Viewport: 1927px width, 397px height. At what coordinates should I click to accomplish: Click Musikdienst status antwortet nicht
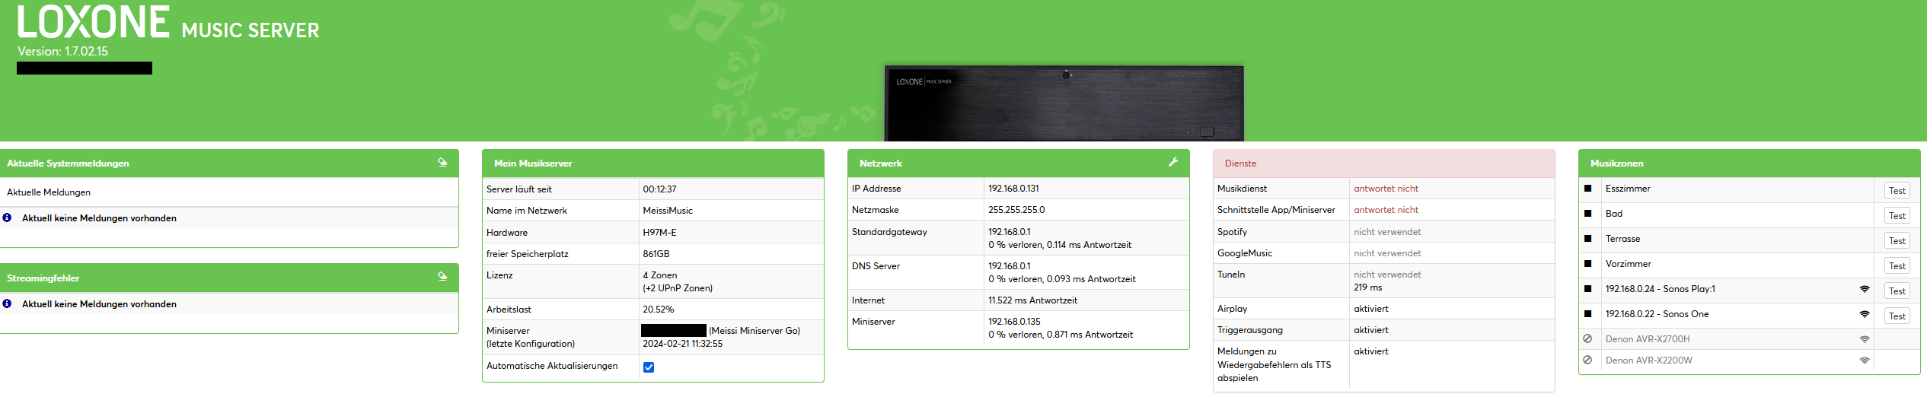(1386, 189)
